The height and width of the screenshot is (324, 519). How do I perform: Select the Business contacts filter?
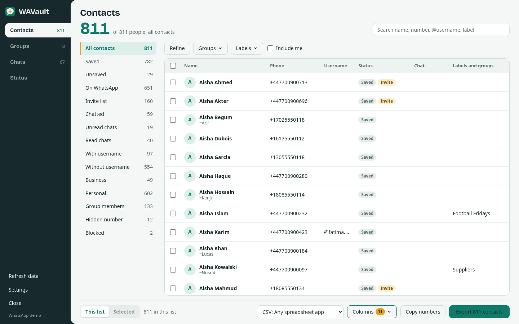coord(118,180)
